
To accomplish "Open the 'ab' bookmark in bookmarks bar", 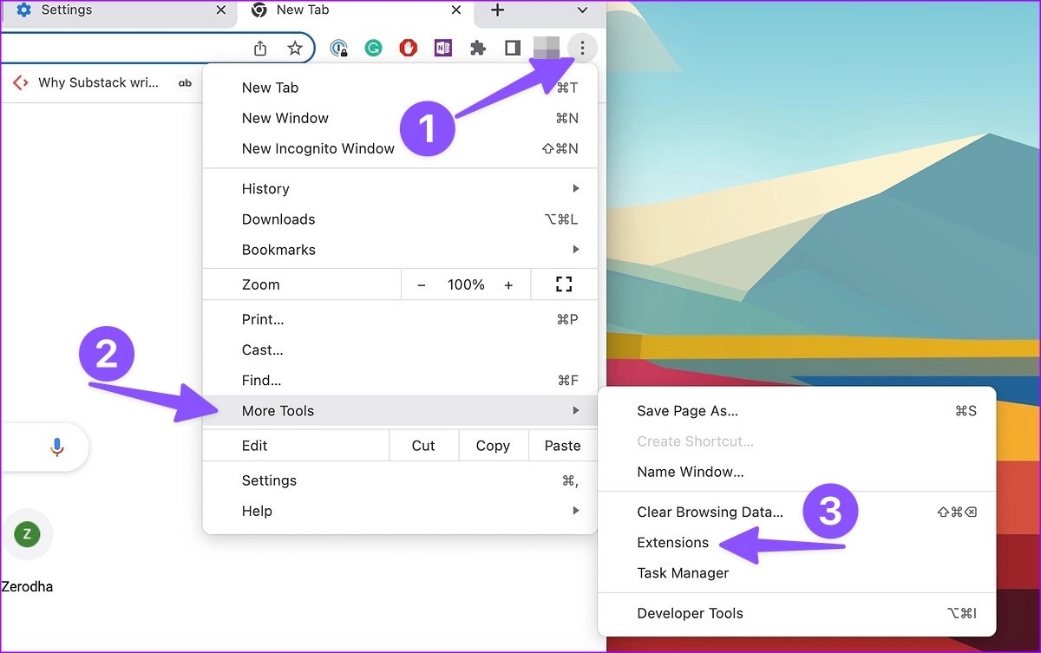I will click(x=185, y=83).
